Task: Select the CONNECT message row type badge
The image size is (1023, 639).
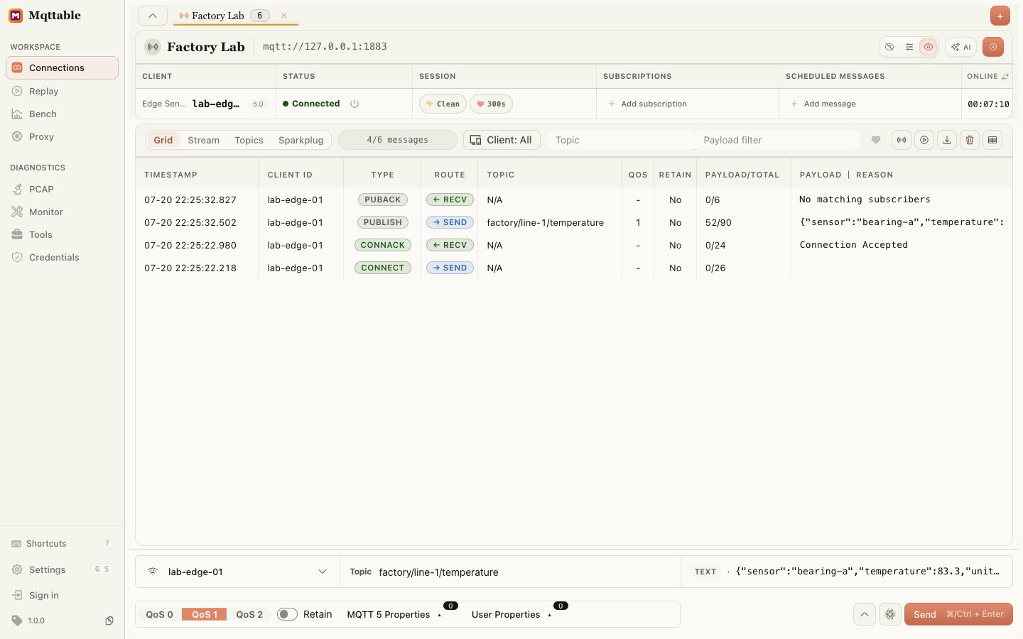Action: click(382, 268)
